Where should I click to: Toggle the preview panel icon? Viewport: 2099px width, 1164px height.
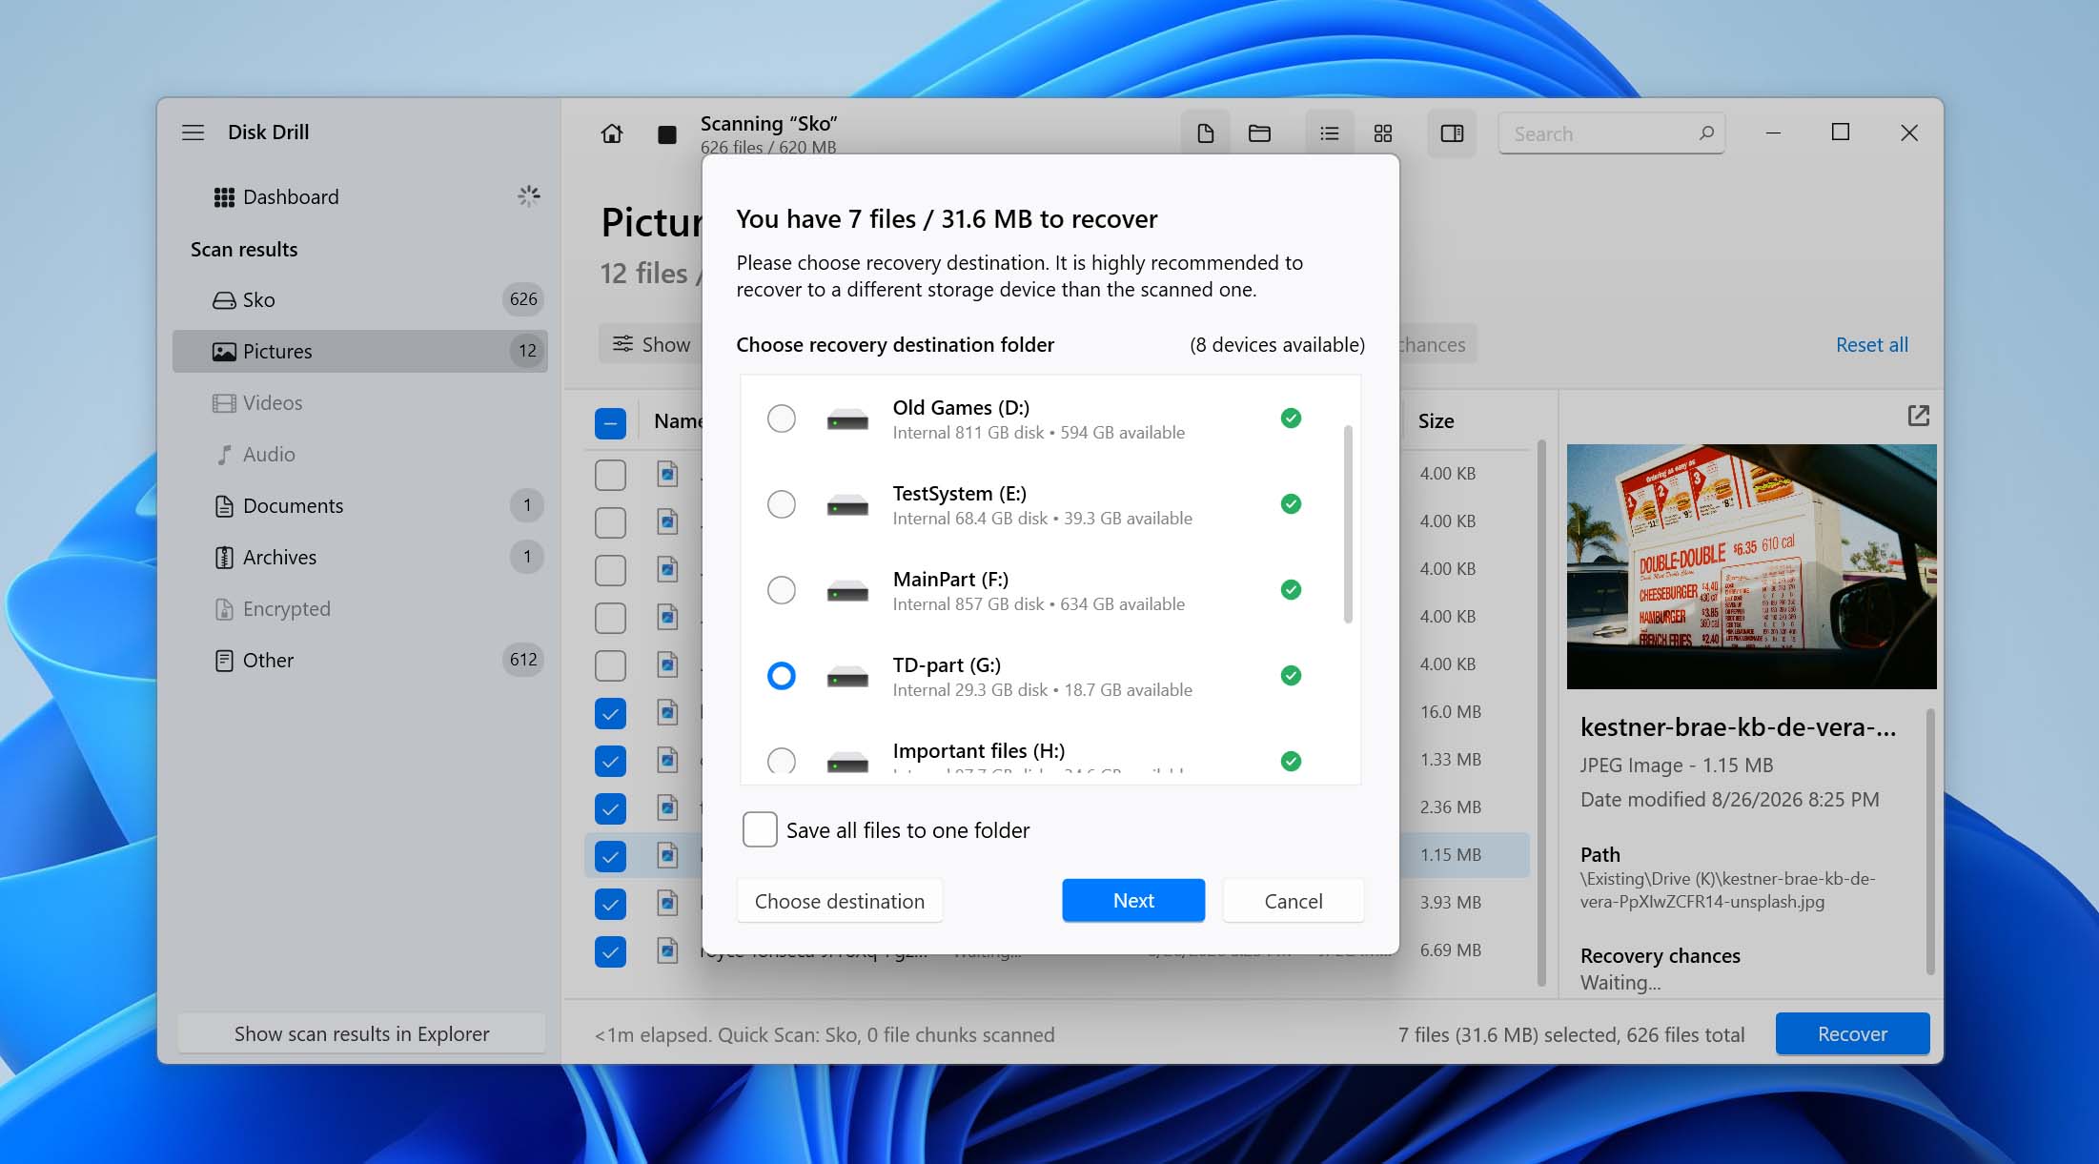click(1452, 133)
